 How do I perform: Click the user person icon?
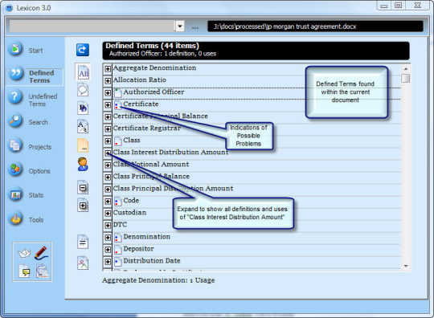coord(83,164)
